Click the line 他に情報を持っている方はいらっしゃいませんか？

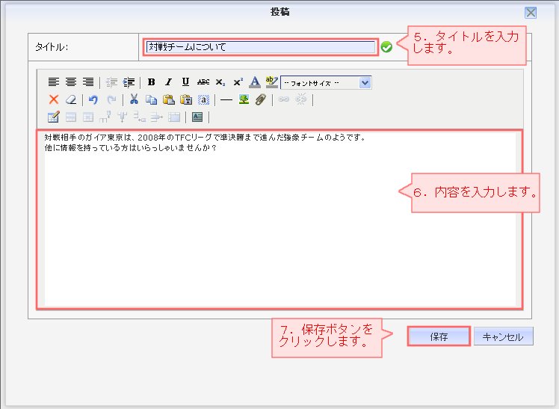point(131,147)
